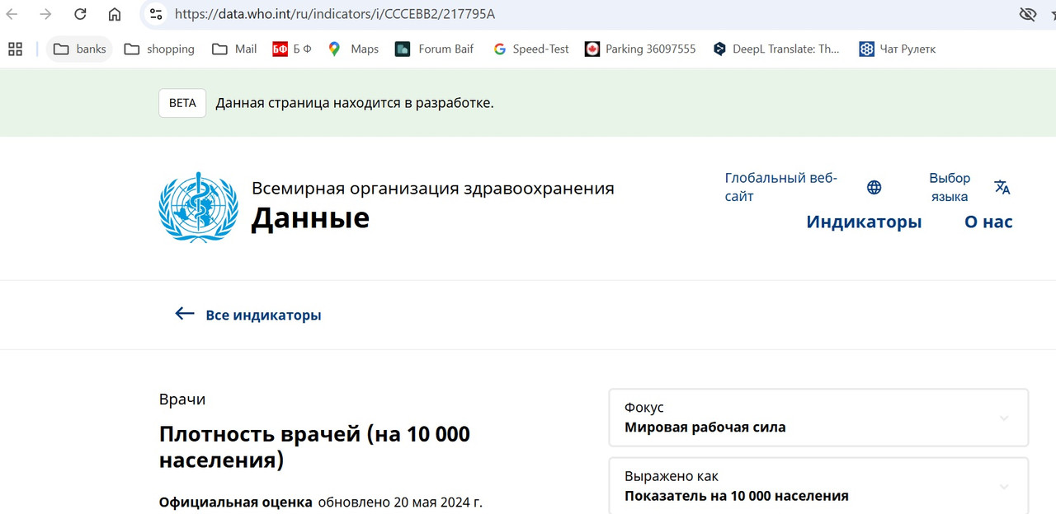Open the Mail bookmark folder
Screen dimensions: 1056x514
pyautogui.click(x=234, y=49)
